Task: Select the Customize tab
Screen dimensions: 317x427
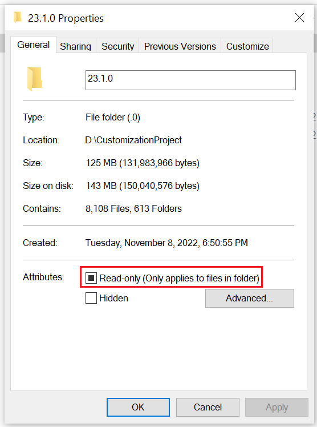Action: (x=247, y=46)
